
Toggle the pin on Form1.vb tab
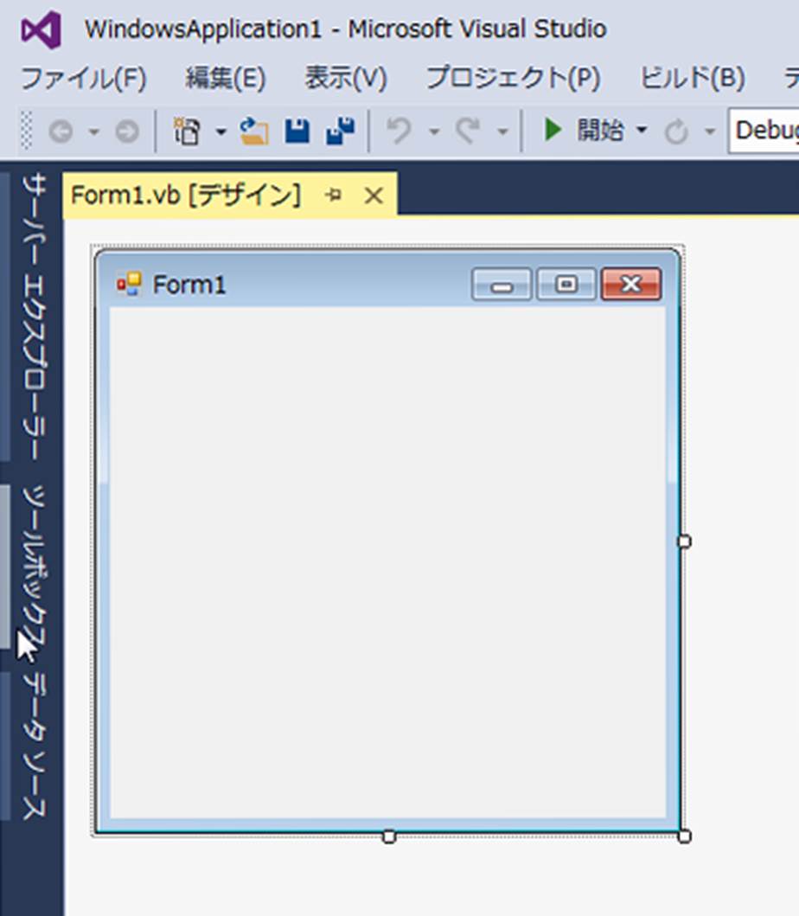click(x=334, y=196)
